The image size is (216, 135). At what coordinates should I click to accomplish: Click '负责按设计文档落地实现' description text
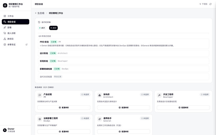pos(167,101)
